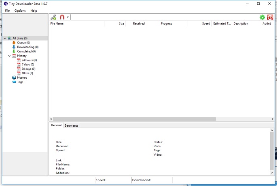Select Older (0) history filter
277x186 pixels.
click(x=27, y=73)
